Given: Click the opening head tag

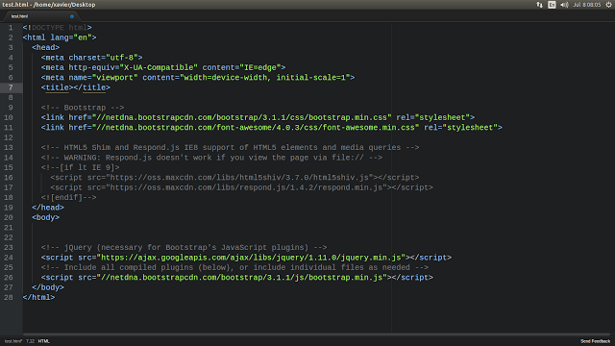Looking at the screenshot, I should point(46,47).
